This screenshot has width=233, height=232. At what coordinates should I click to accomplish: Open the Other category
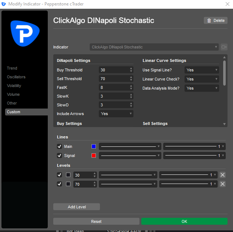coord(12,103)
